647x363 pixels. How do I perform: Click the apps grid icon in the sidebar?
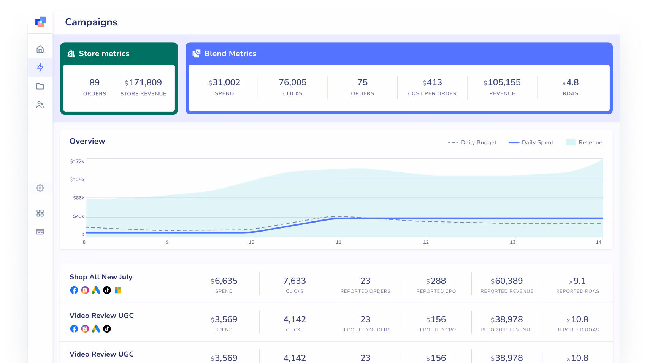click(40, 213)
